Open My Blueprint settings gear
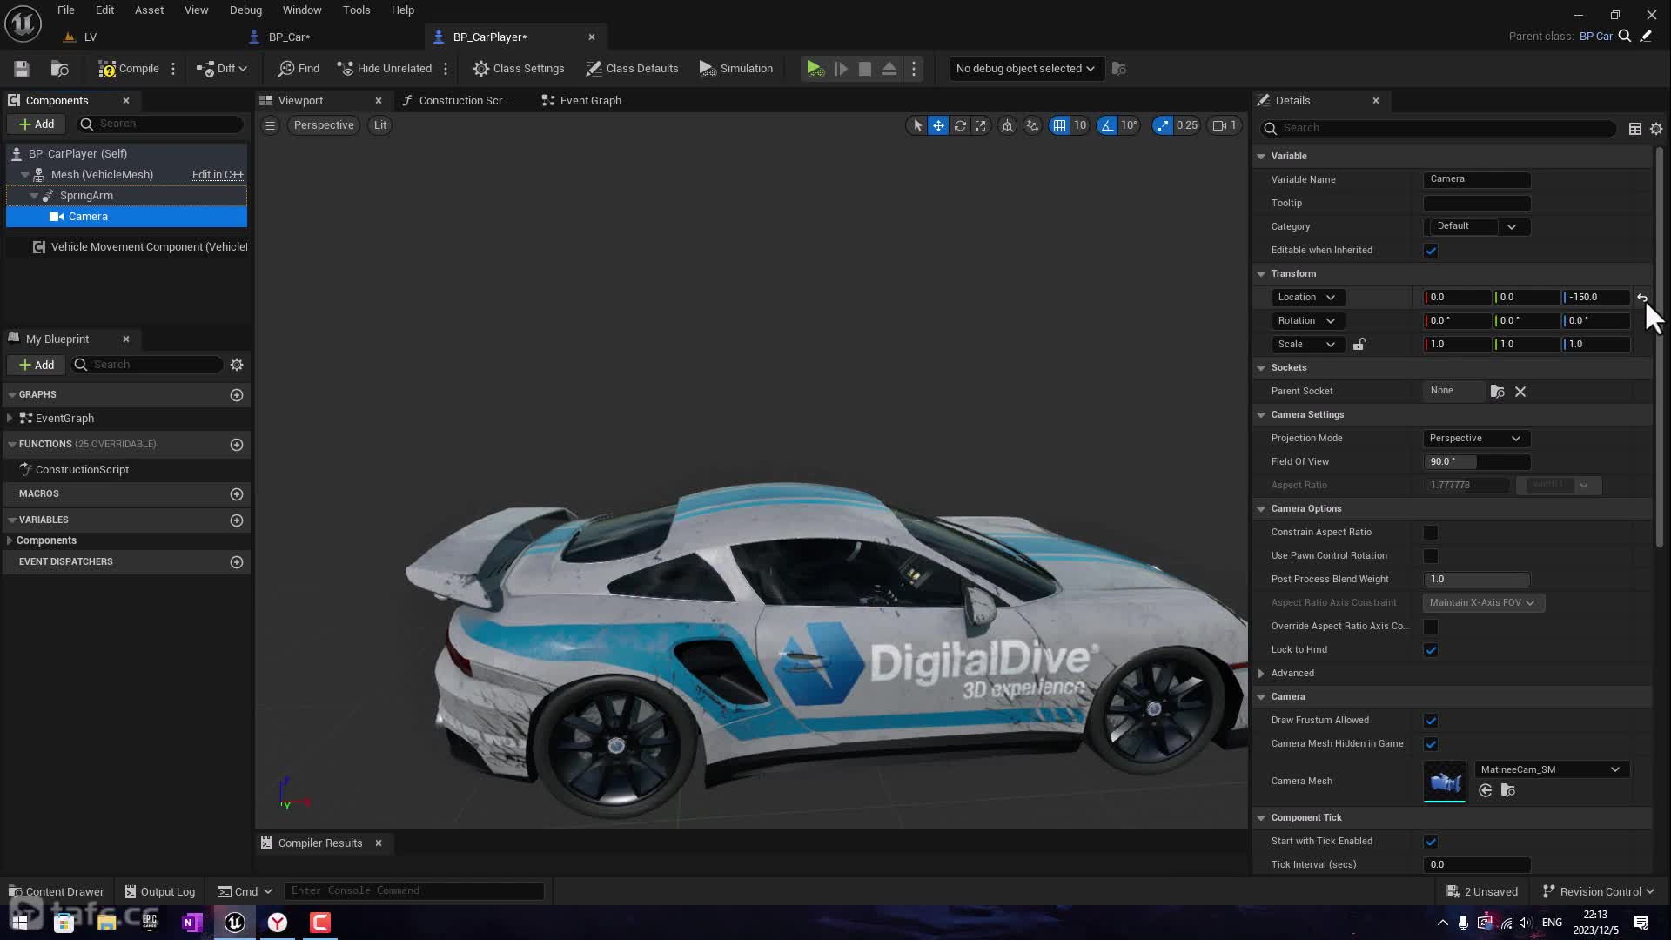 pos(237,365)
